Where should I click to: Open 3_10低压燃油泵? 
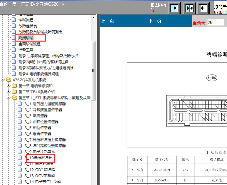click(38, 158)
